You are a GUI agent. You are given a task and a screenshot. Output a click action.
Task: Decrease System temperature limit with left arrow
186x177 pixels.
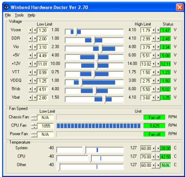(153, 148)
